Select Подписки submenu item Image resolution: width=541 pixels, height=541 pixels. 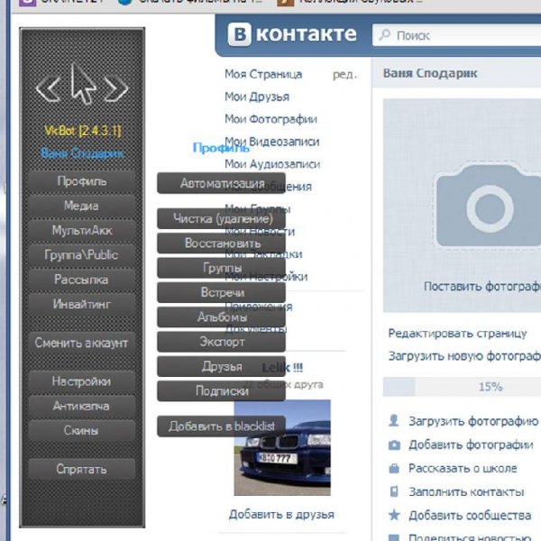click(221, 391)
